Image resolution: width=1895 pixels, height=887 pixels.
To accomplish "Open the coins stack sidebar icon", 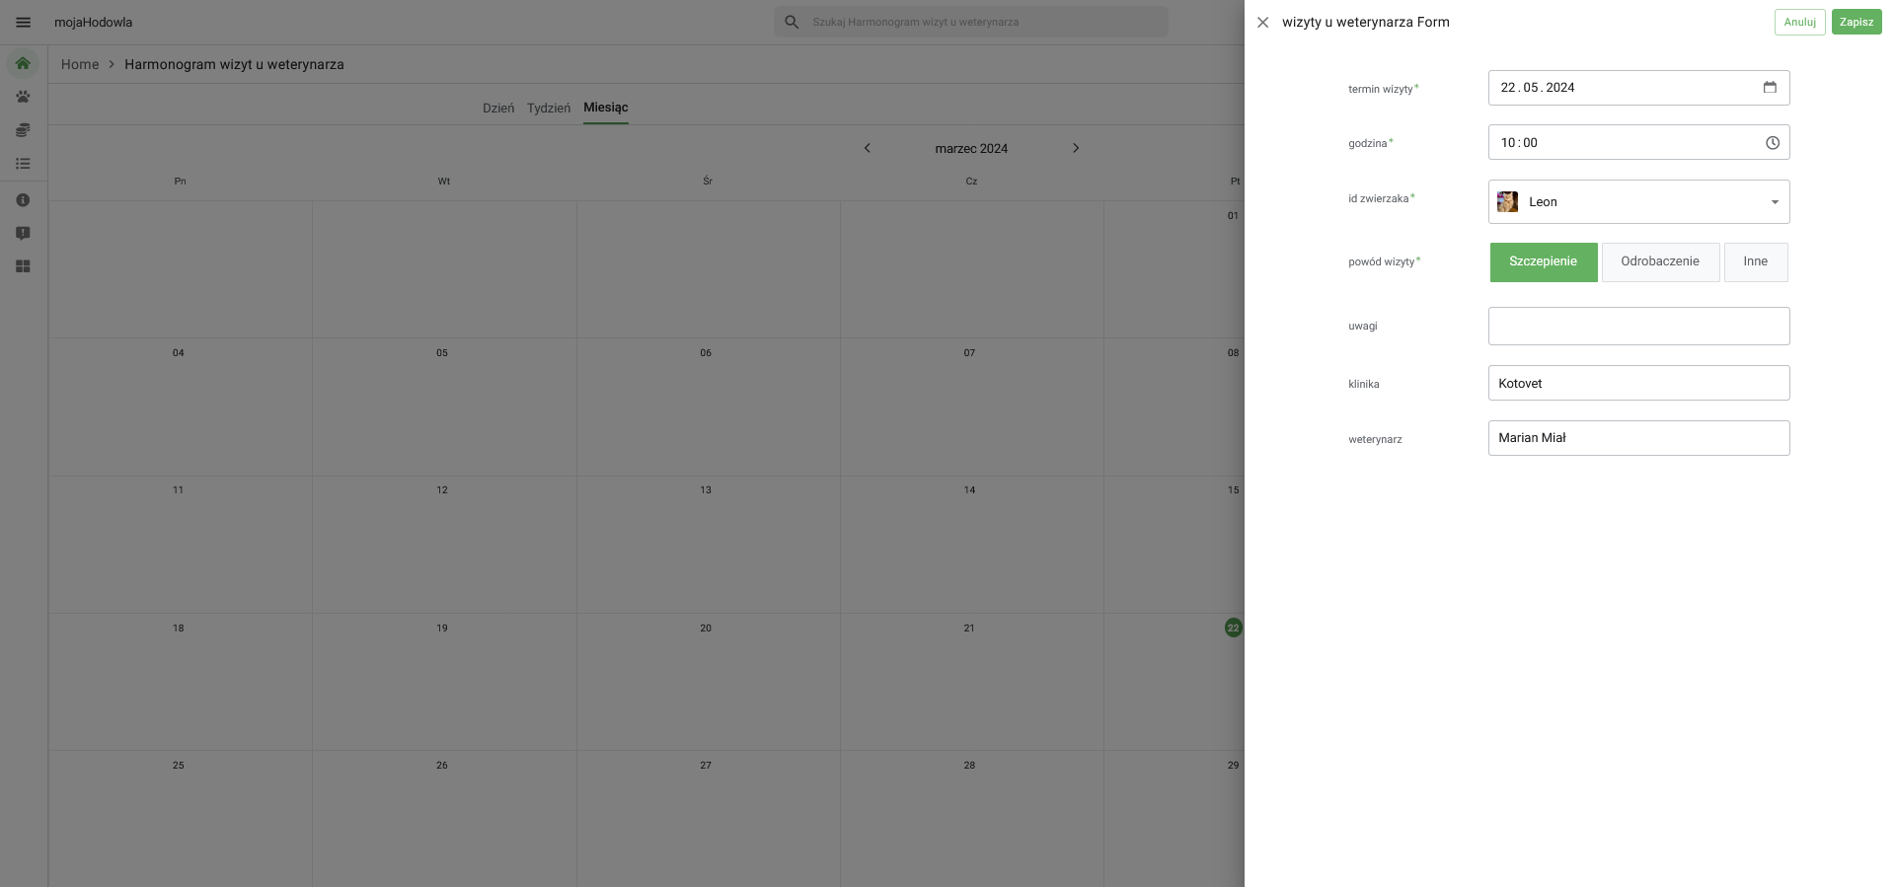I will [23, 130].
